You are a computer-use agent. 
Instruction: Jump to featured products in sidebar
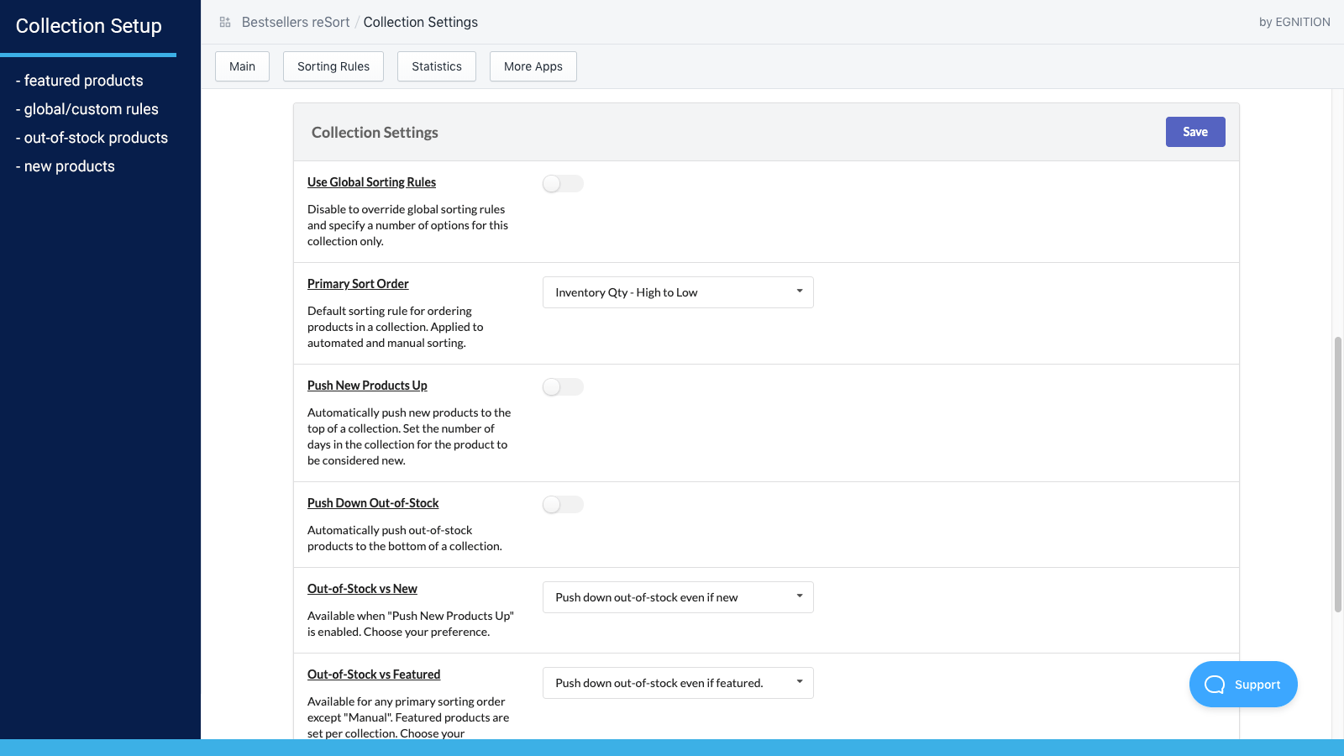(x=80, y=81)
